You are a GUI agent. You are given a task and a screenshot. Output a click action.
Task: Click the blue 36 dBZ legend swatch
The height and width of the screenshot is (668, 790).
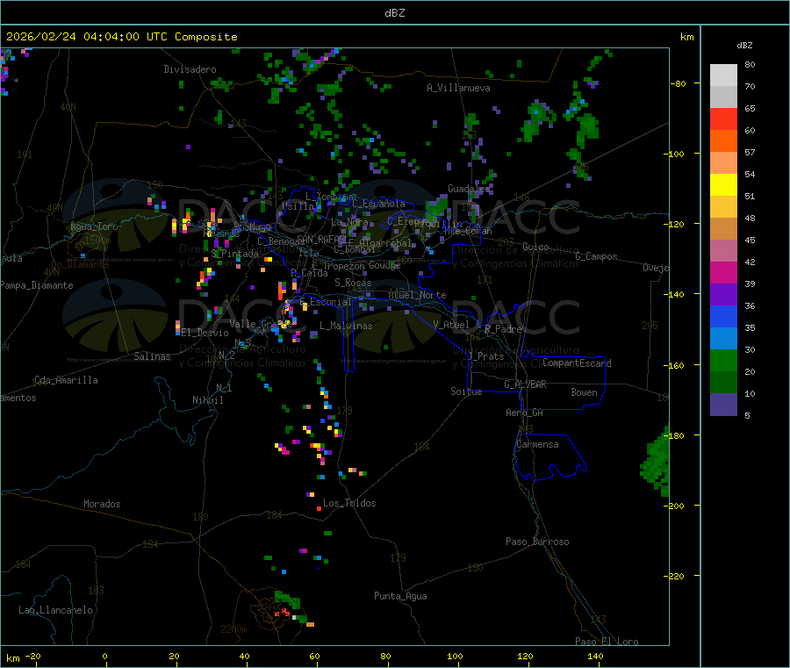coord(723,316)
